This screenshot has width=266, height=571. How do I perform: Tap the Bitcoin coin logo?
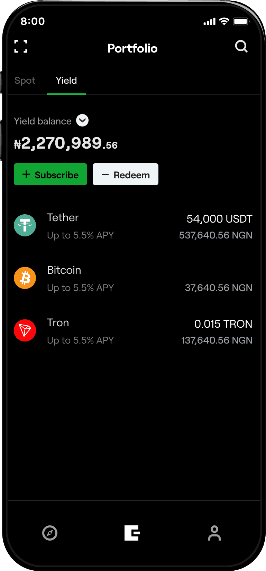pyautogui.click(x=25, y=278)
